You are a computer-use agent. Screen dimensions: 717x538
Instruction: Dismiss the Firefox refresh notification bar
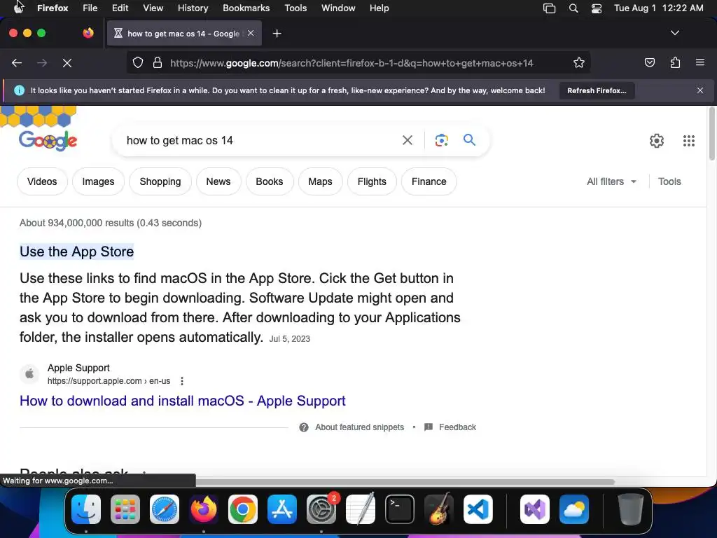[x=700, y=90]
